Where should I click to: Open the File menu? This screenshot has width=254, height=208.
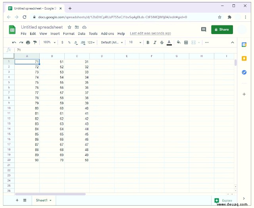click(23, 34)
